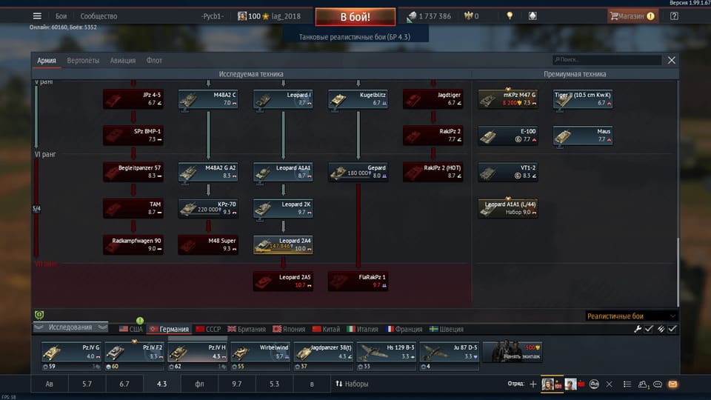Click the В бой! battle button

pyautogui.click(x=355, y=17)
